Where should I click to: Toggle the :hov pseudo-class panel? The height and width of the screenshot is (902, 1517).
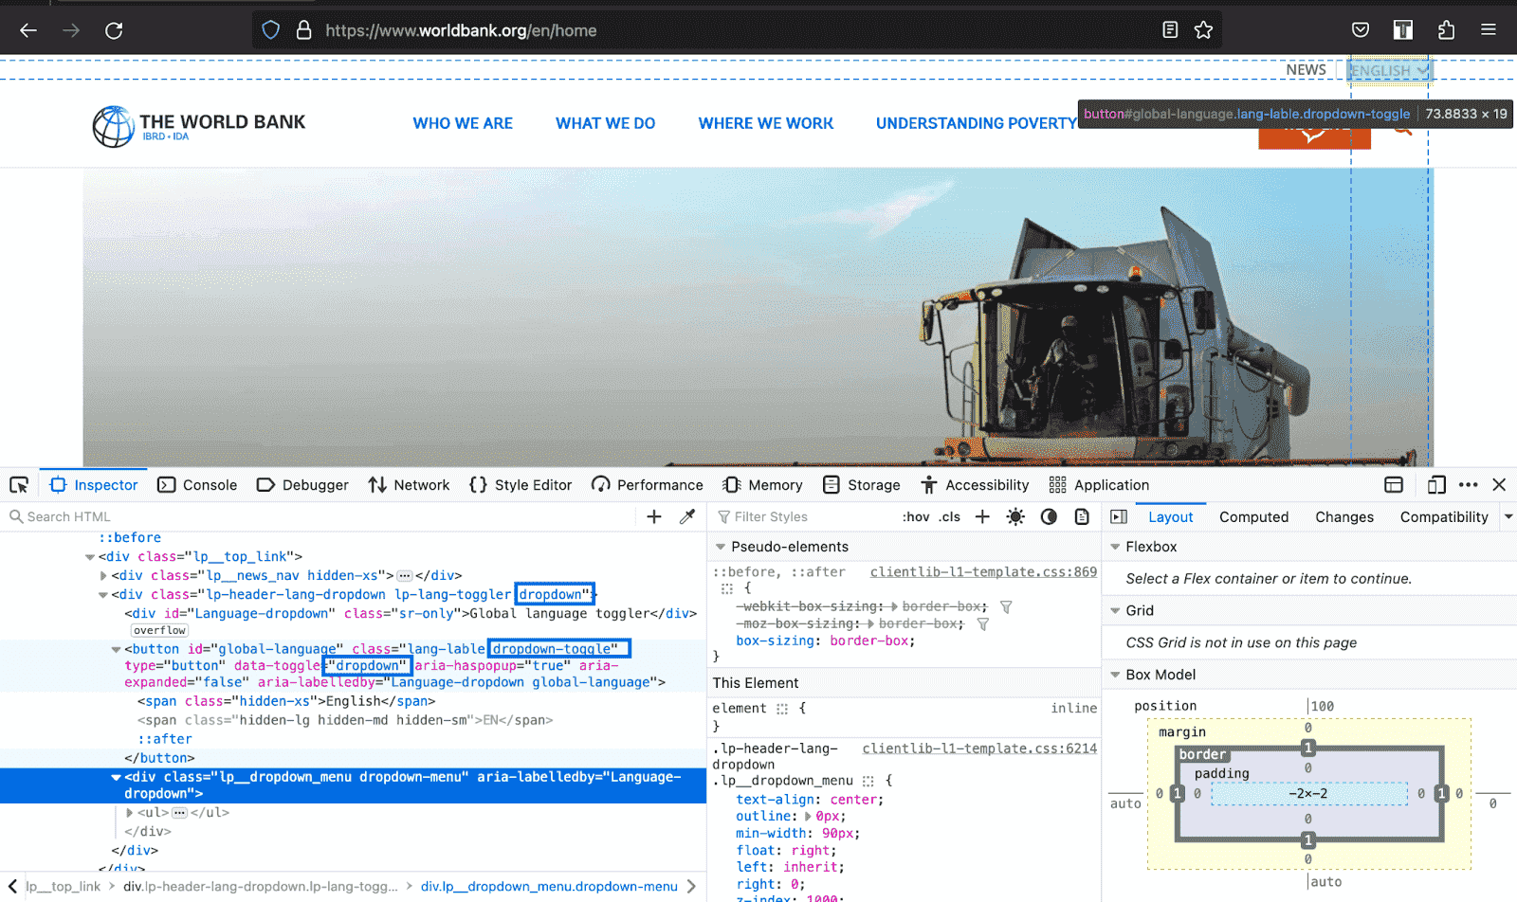pos(916,516)
